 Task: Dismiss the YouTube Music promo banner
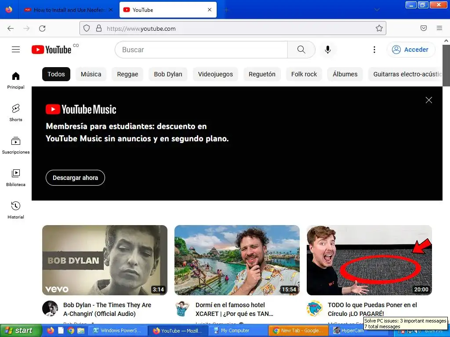429,100
